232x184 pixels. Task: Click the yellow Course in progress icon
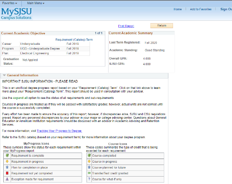(x=89, y=161)
